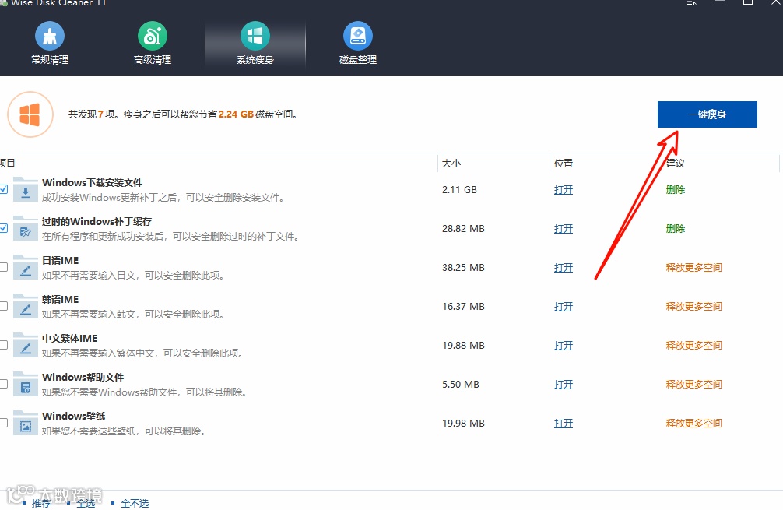This screenshot has height=510, width=783.
Task: Click the orange Windows logo icon
Action: coord(30,114)
